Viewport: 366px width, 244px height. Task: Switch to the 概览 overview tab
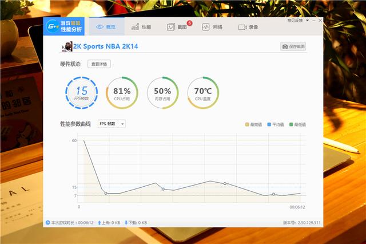coord(106,27)
